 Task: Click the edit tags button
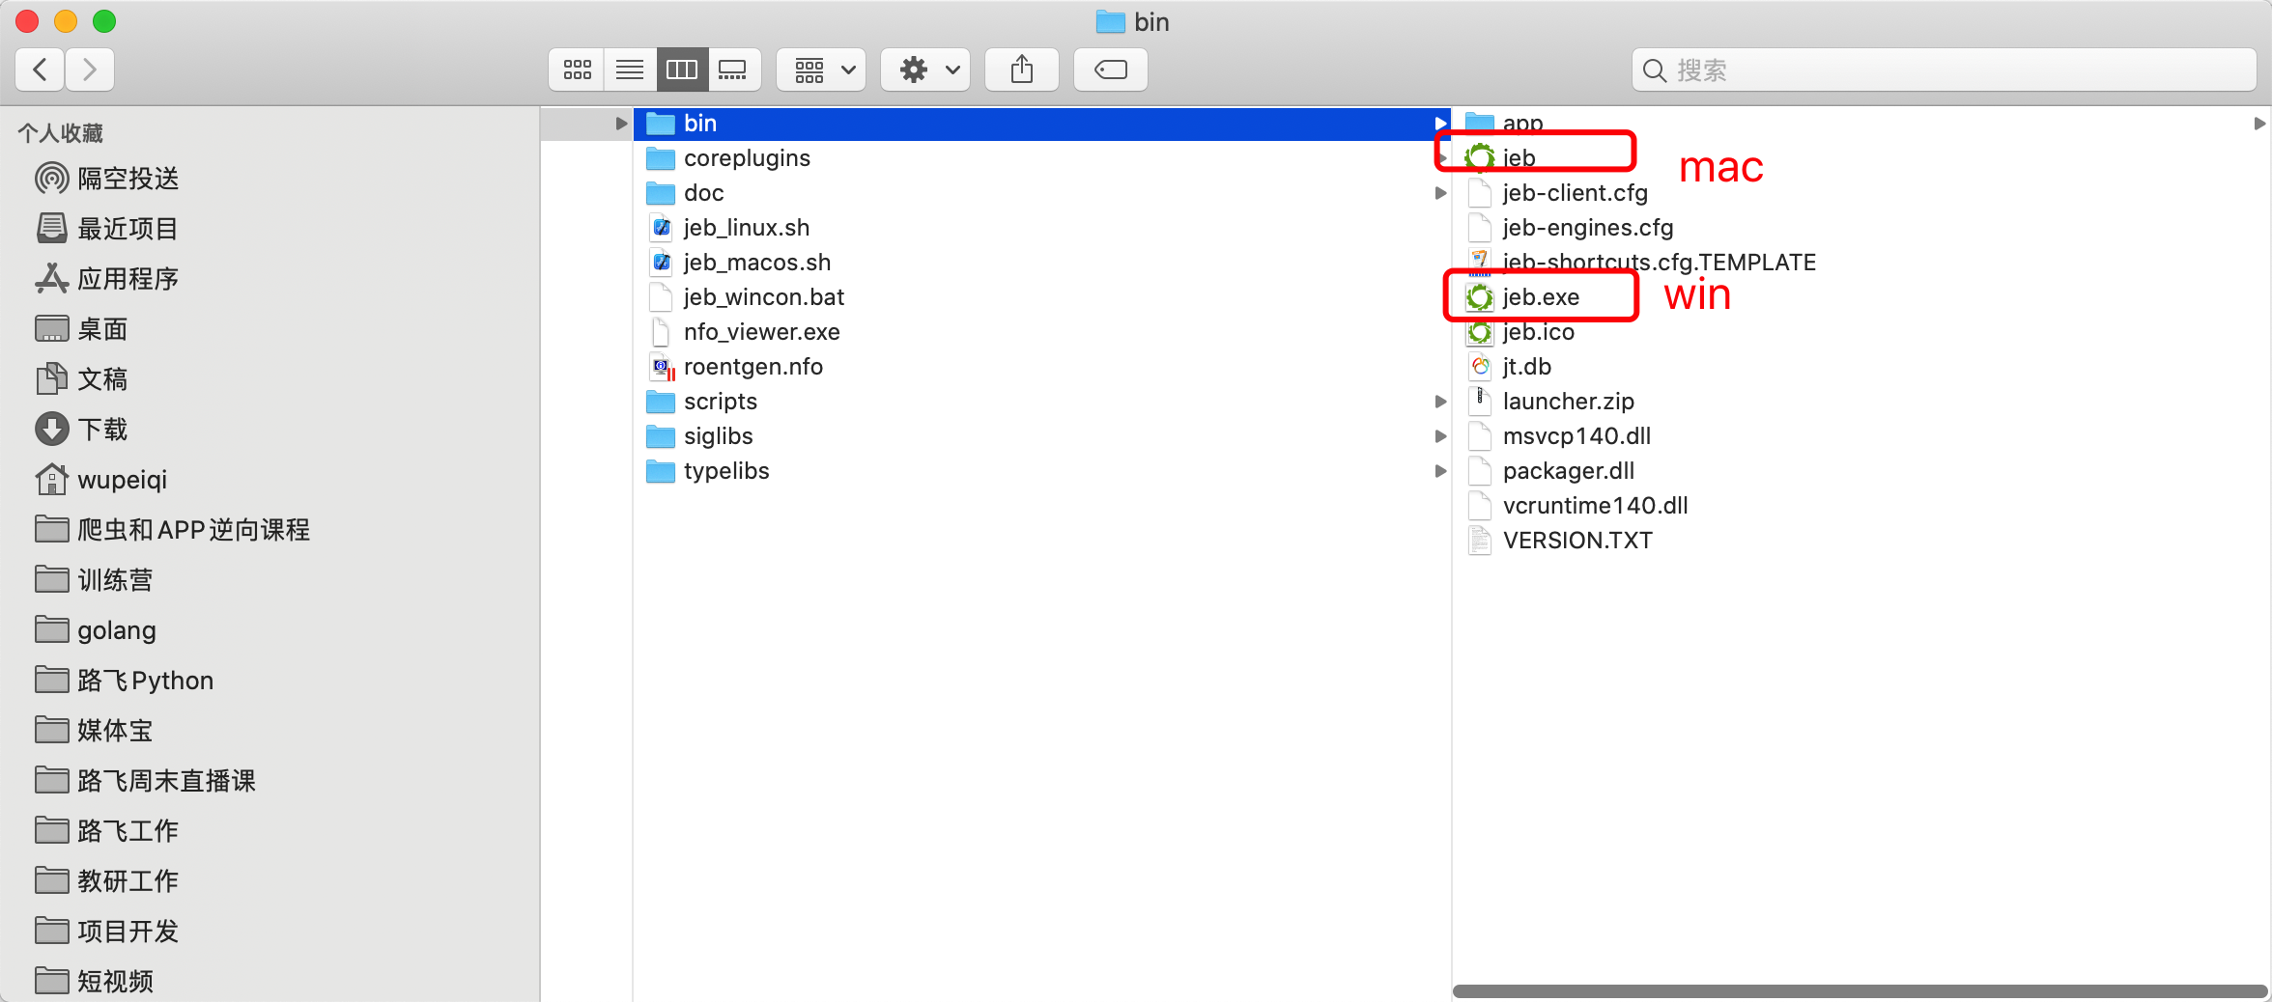(1111, 70)
